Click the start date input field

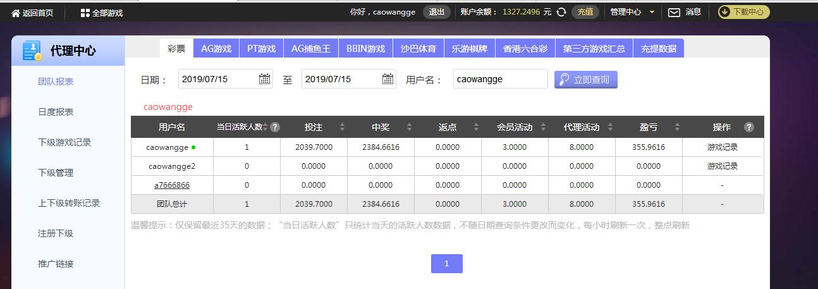(226, 79)
